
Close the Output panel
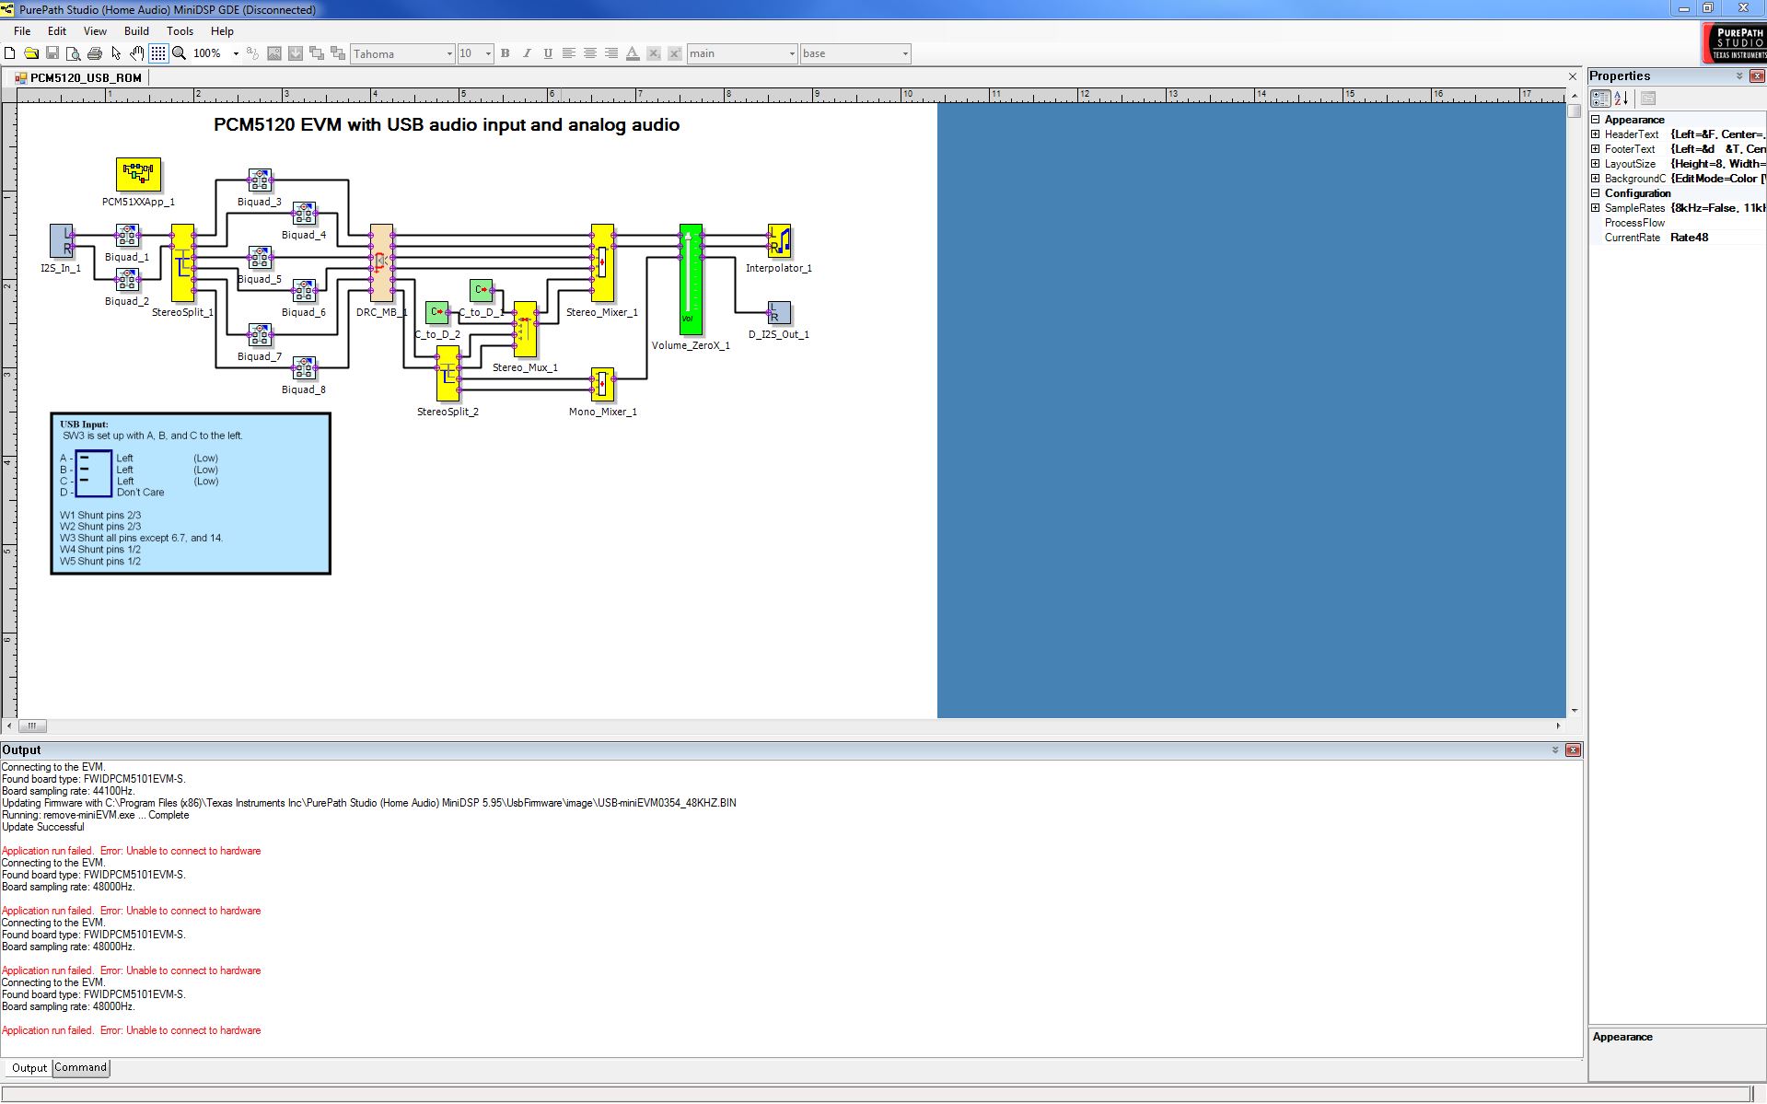coord(1574,750)
